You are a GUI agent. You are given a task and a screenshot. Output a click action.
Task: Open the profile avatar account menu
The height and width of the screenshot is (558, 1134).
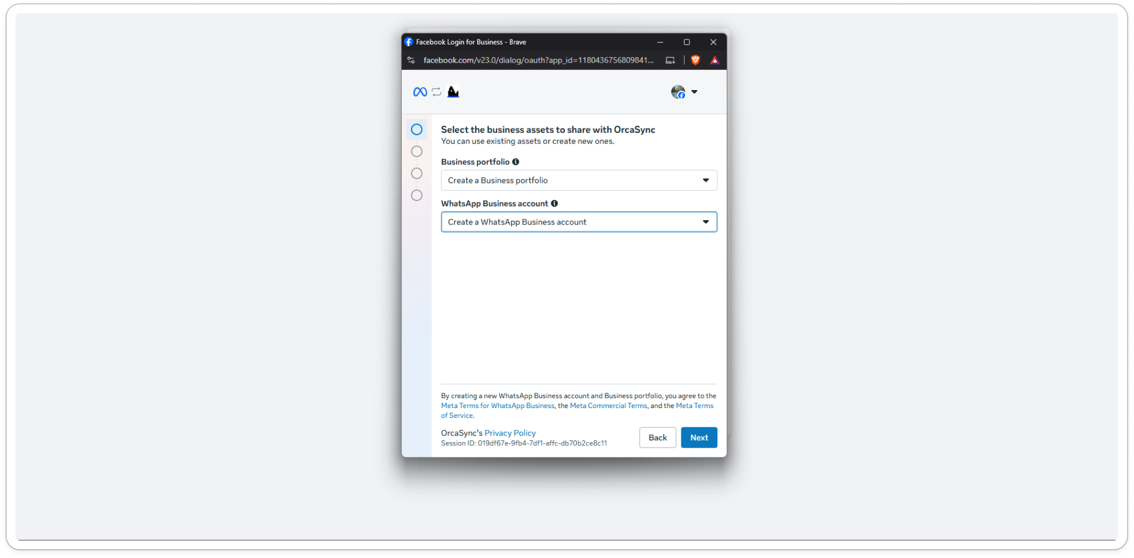678,92
